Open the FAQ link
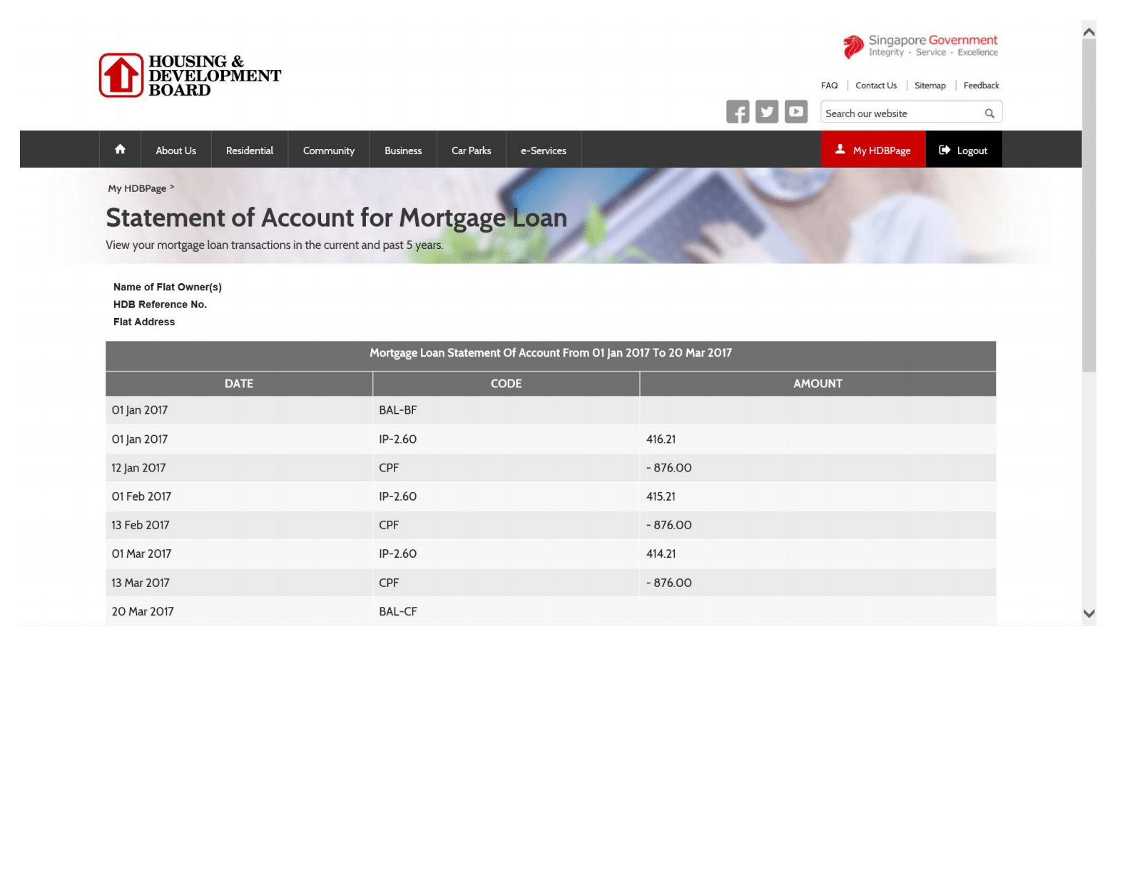The height and width of the screenshot is (873, 1130). pos(829,86)
